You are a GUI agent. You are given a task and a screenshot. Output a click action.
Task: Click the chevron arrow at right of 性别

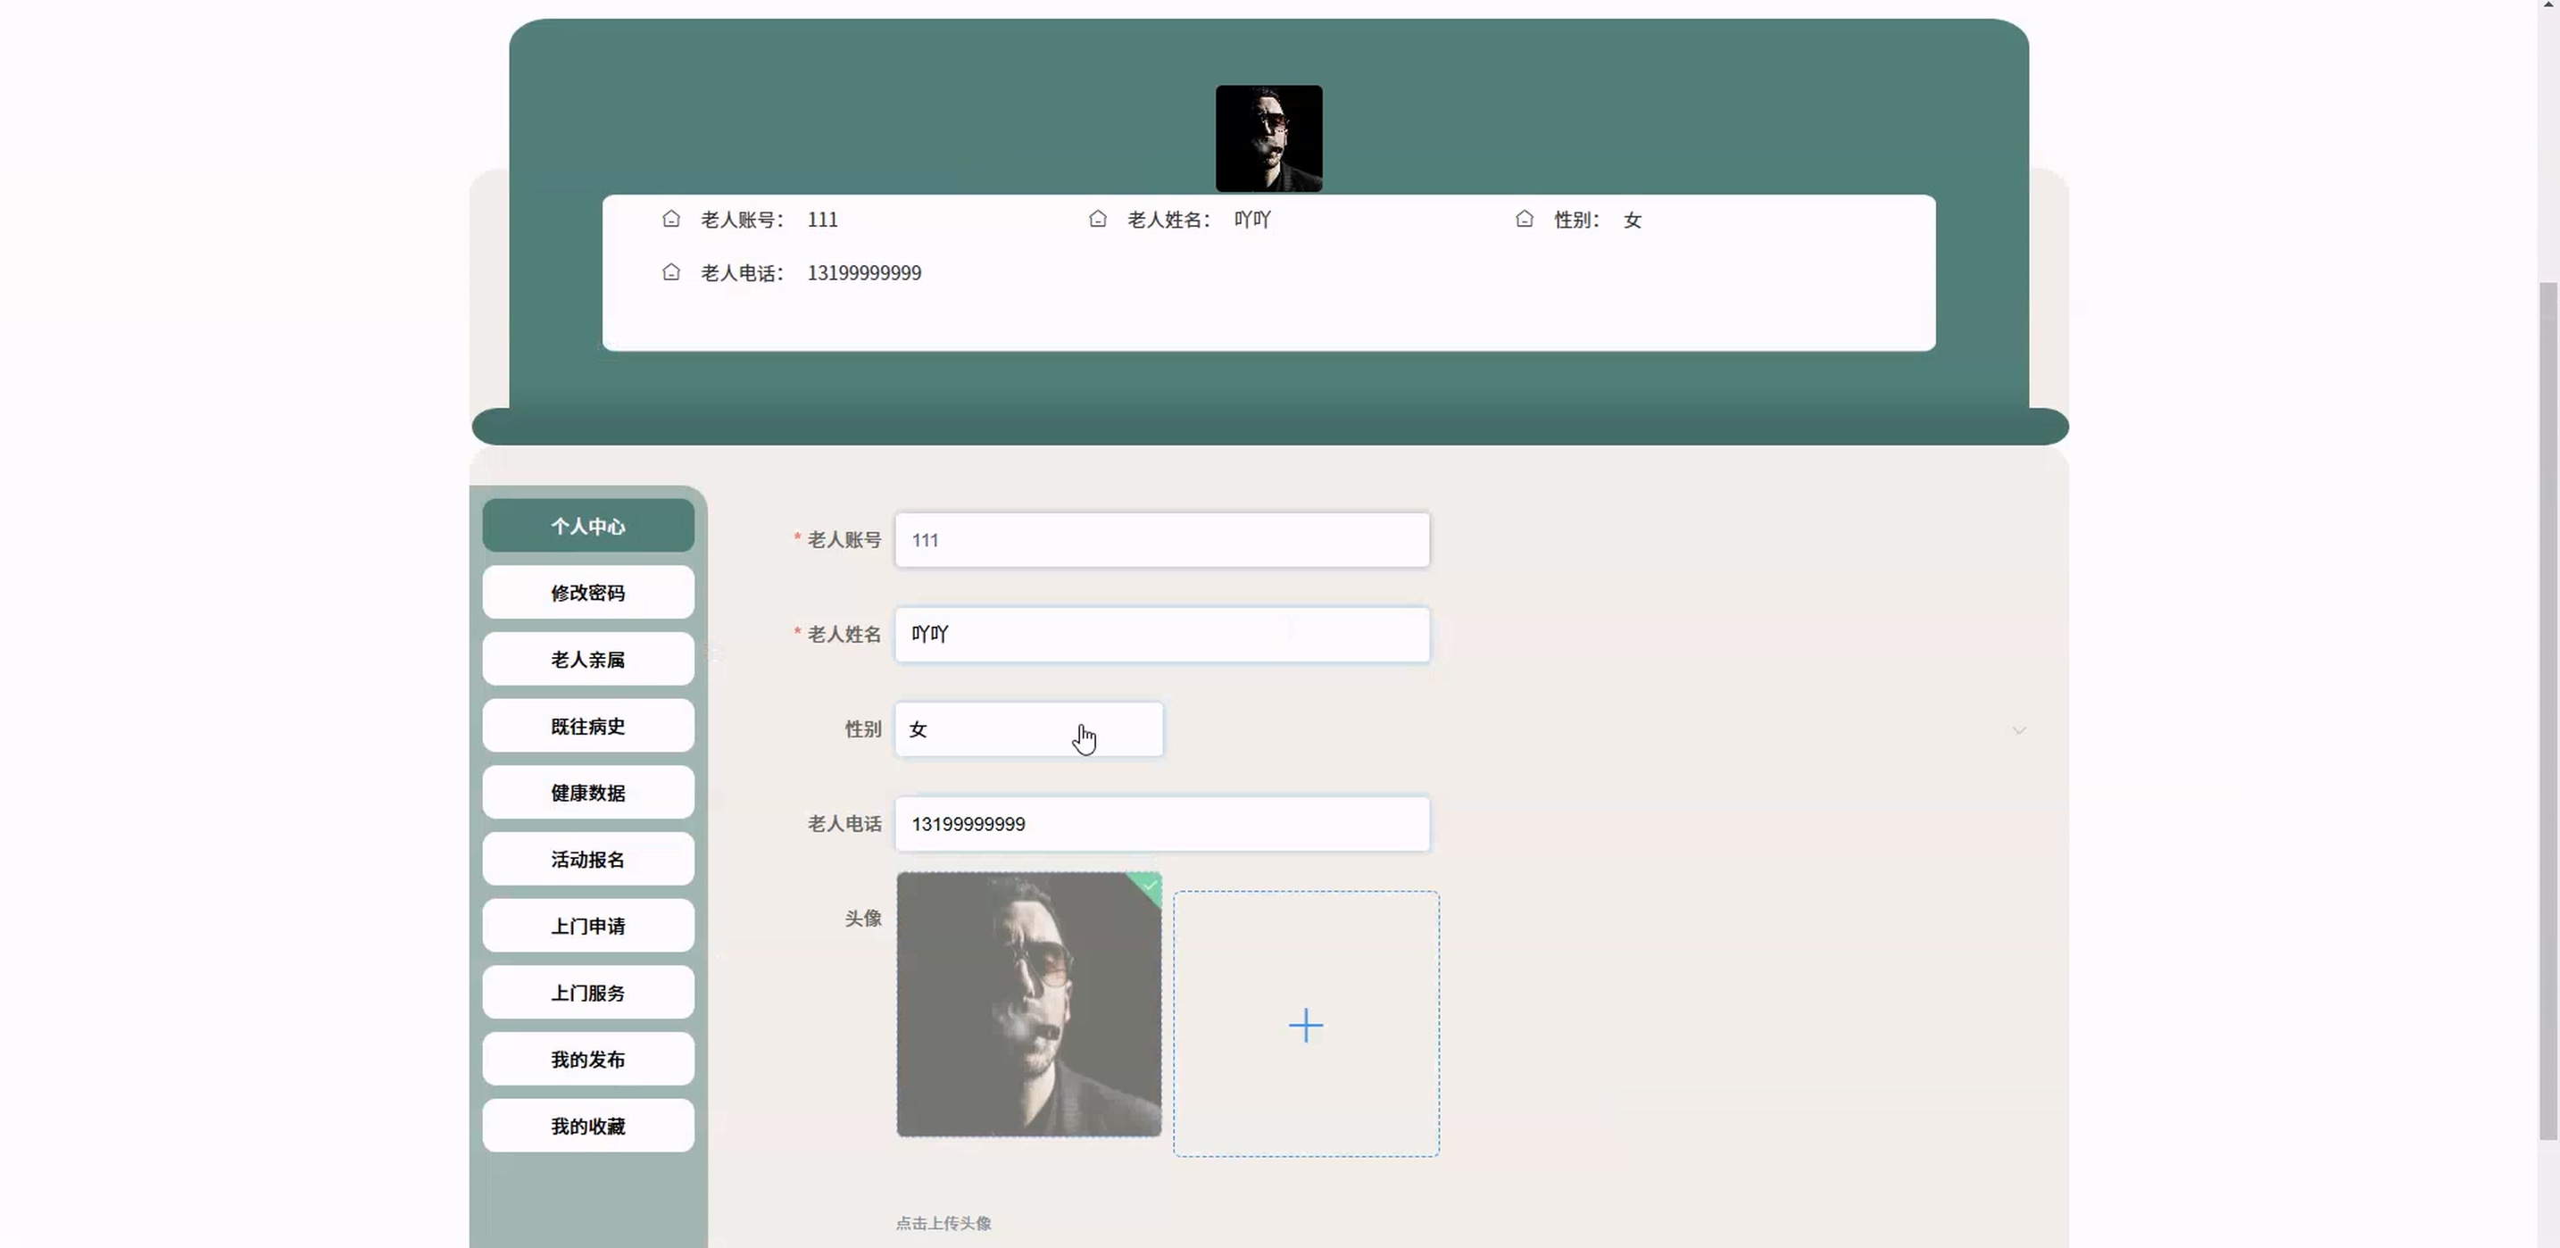(x=2018, y=730)
